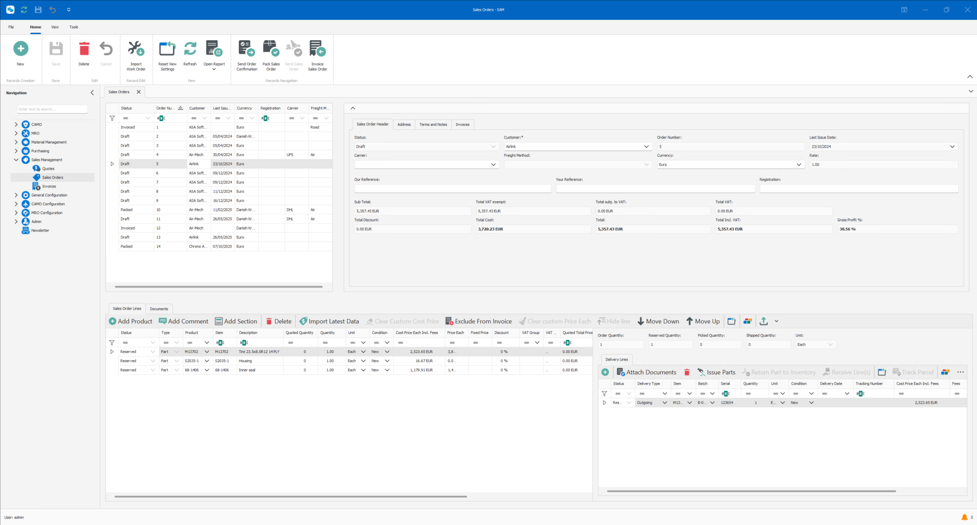The width and height of the screenshot is (977, 525).
Task: Open the Carrier dropdown in header
Action: [493, 164]
